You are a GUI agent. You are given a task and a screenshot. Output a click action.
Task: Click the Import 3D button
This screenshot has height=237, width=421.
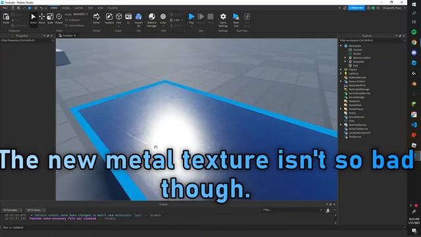pyautogui.click(x=139, y=20)
